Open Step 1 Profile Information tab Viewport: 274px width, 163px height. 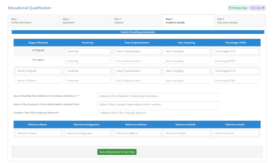point(33,20)
